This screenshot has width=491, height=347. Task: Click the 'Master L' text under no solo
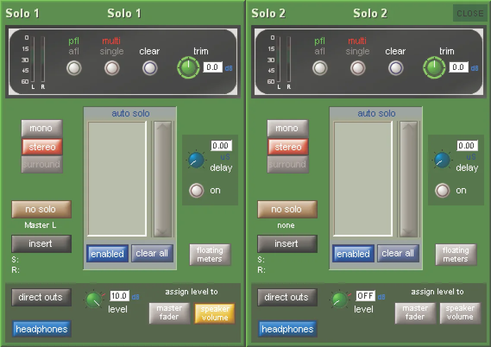coord(41,225)
